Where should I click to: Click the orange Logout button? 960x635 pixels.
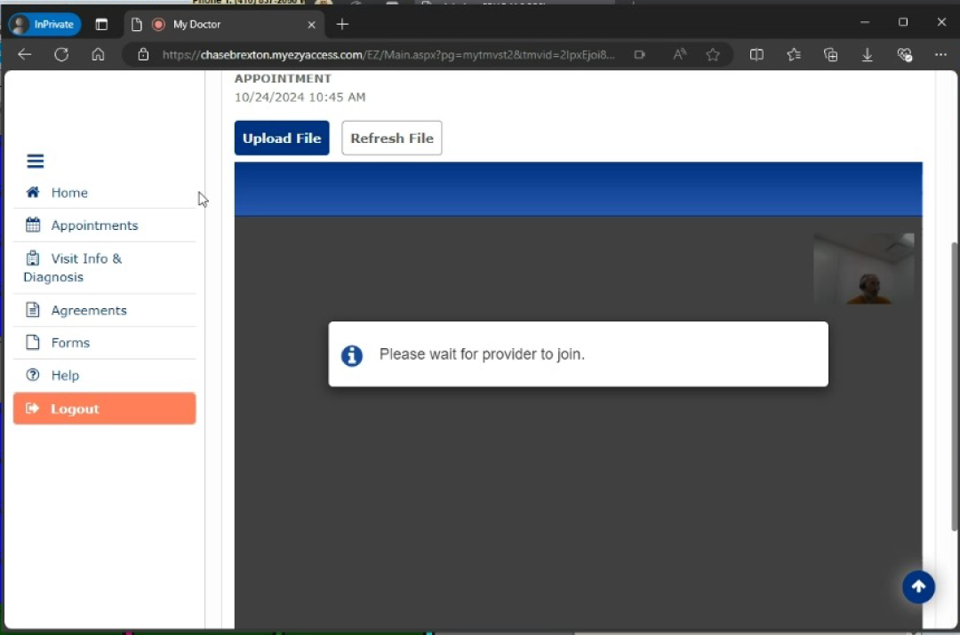[104, 409]
